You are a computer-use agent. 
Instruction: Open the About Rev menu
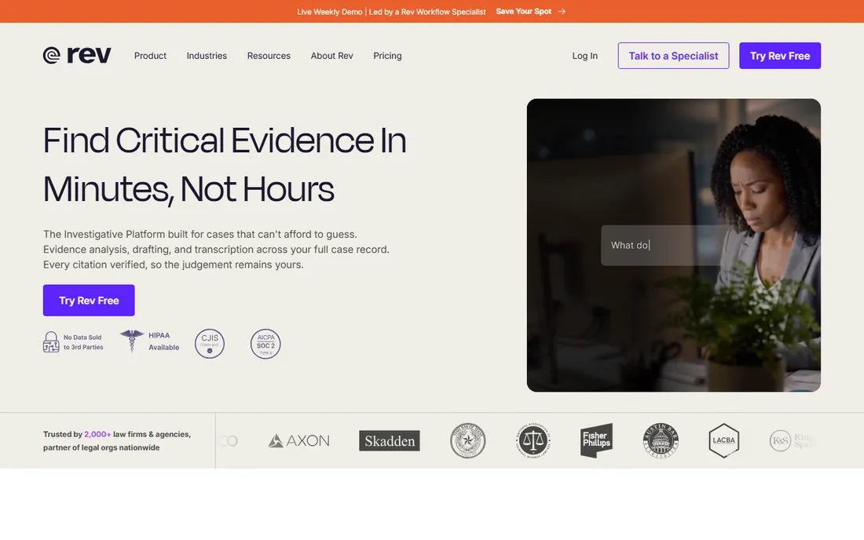[x=331, y=56]
